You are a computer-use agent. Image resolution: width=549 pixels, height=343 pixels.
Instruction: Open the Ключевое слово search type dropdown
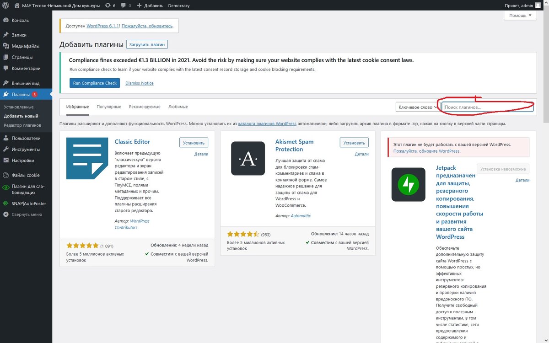pos(417,107)
